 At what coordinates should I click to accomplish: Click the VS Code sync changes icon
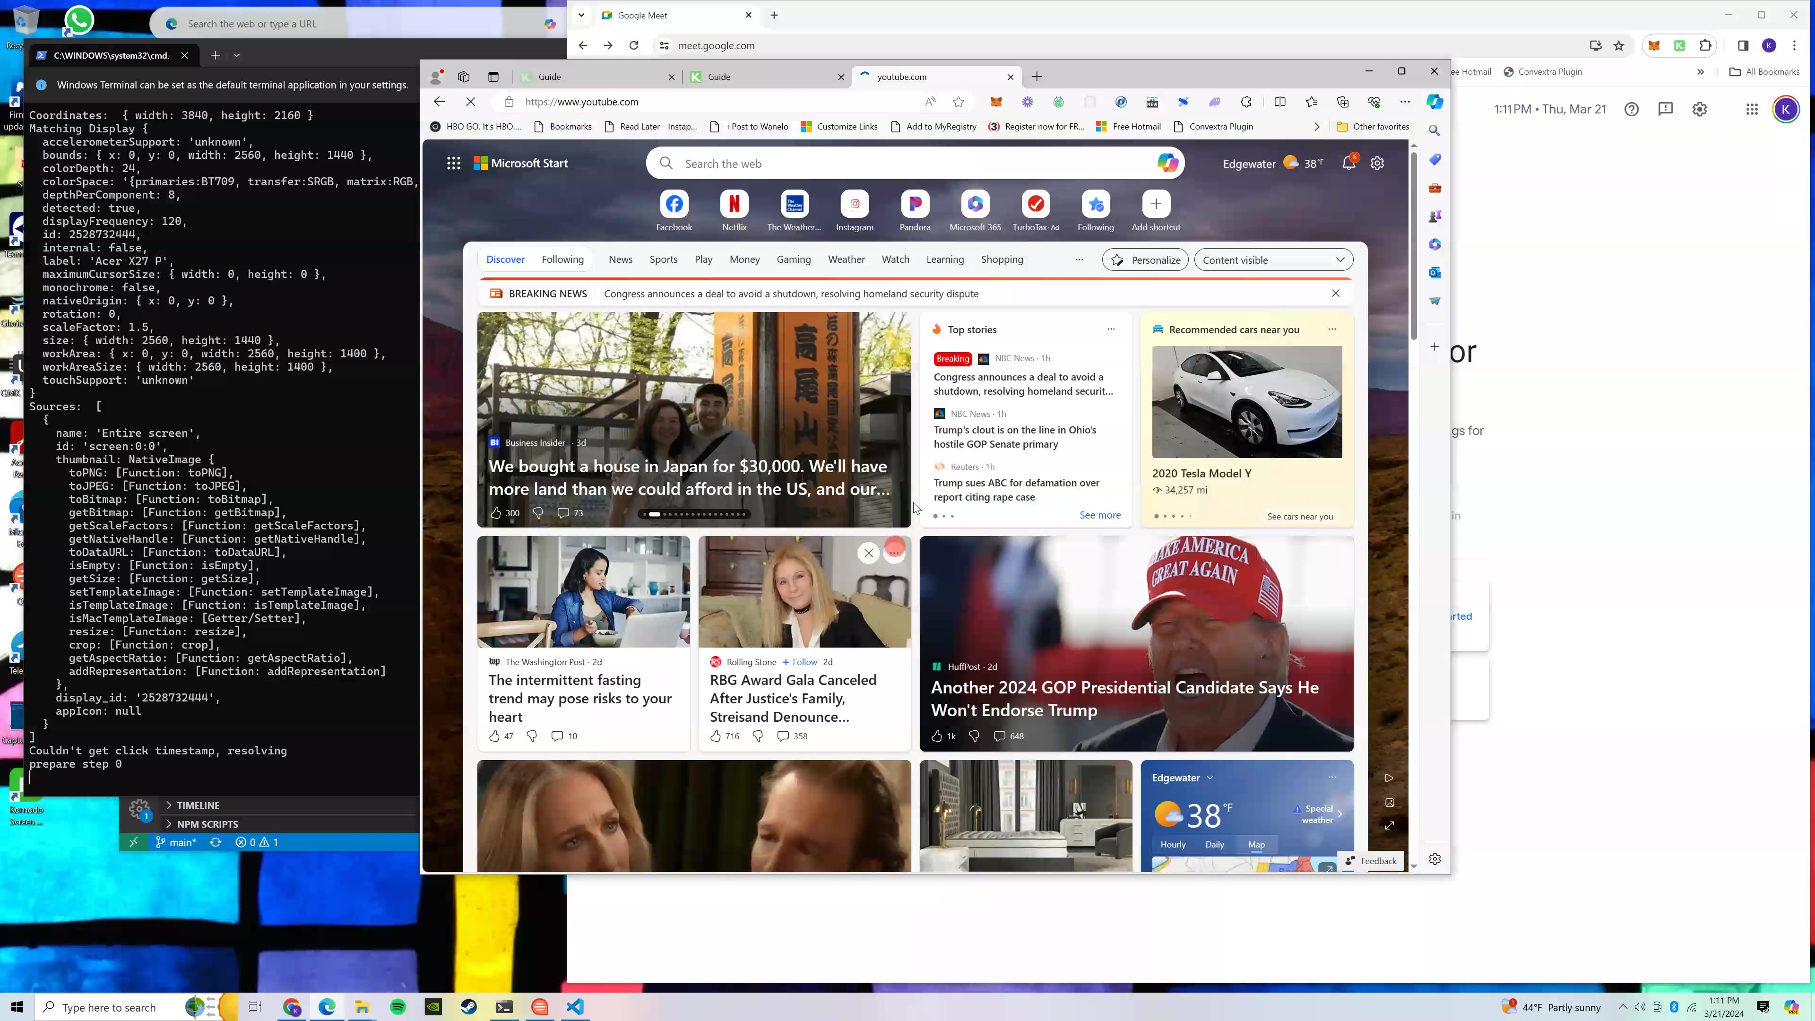tap(216, 842)
